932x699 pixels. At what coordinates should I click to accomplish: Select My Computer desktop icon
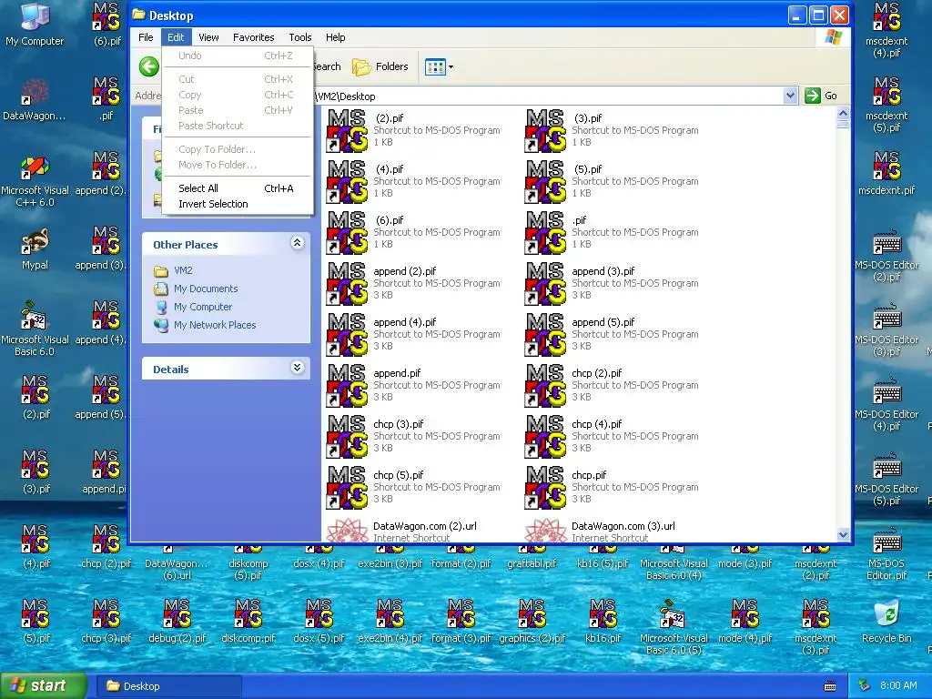[35, 25]
